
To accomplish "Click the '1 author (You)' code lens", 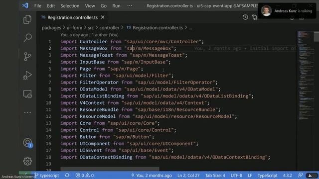I will 105,35.
